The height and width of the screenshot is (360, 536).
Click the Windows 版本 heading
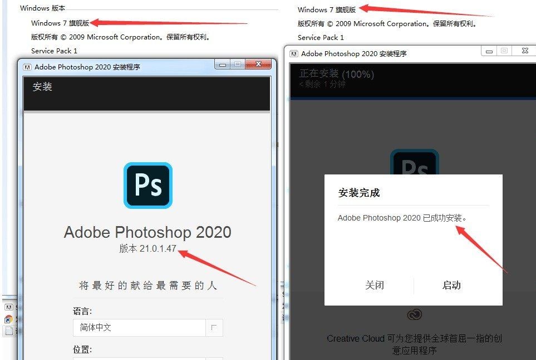point(42,8)
